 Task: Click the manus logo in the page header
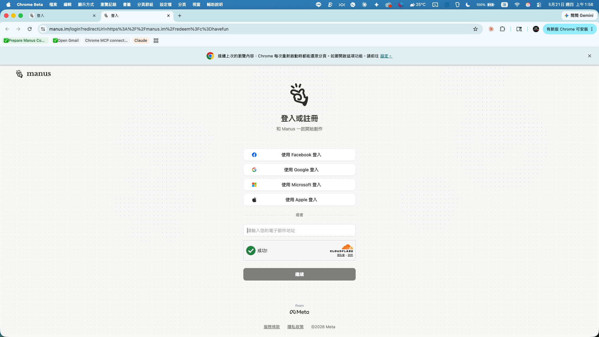[33, 74]
